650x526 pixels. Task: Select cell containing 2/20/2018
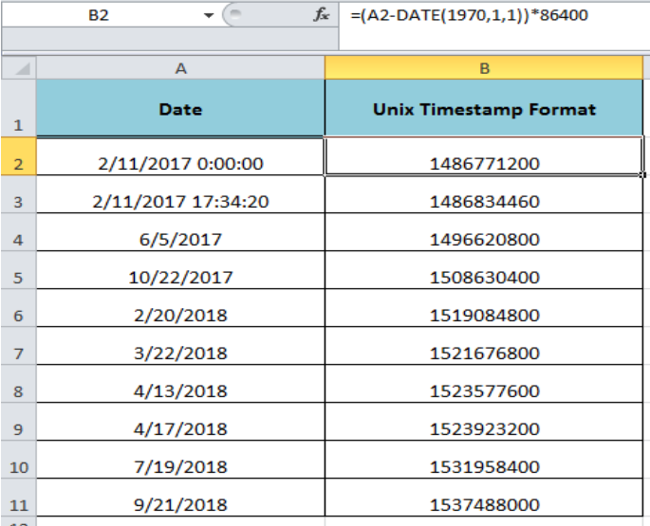(180, 308)
